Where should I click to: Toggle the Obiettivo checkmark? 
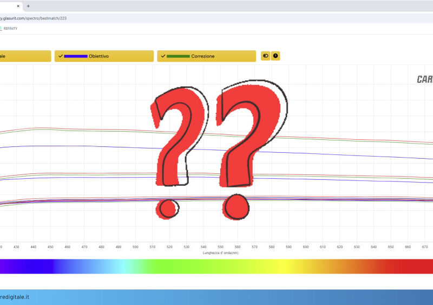click(60, 56)
